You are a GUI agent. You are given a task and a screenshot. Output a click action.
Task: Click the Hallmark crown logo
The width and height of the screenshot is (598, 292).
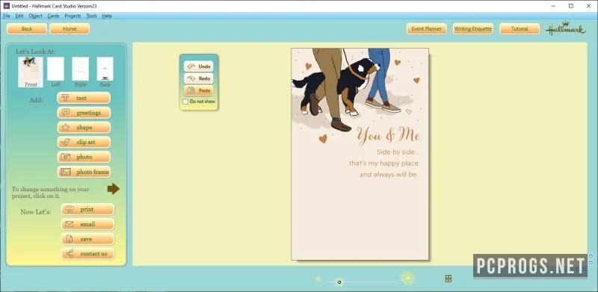tap(566, 28)
